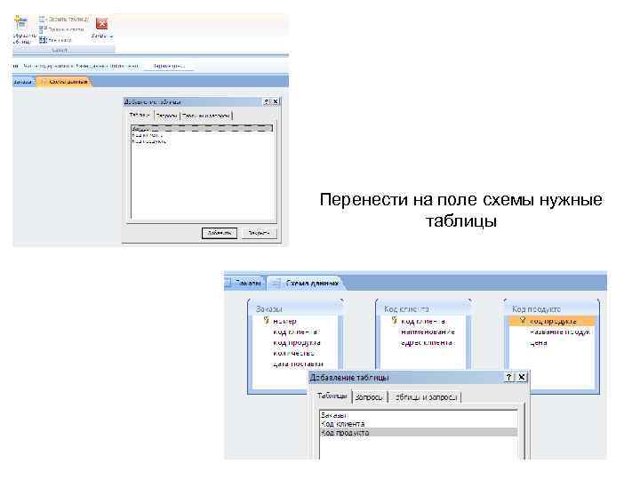The width and height of the screenshot is (640, 480).
Task: Open Таблицы tab in lower dialog
Action: click(332, 396)
